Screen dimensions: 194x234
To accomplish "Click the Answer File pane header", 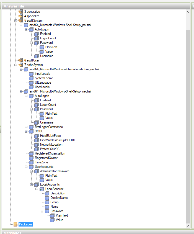I will (x=96, y=6).
